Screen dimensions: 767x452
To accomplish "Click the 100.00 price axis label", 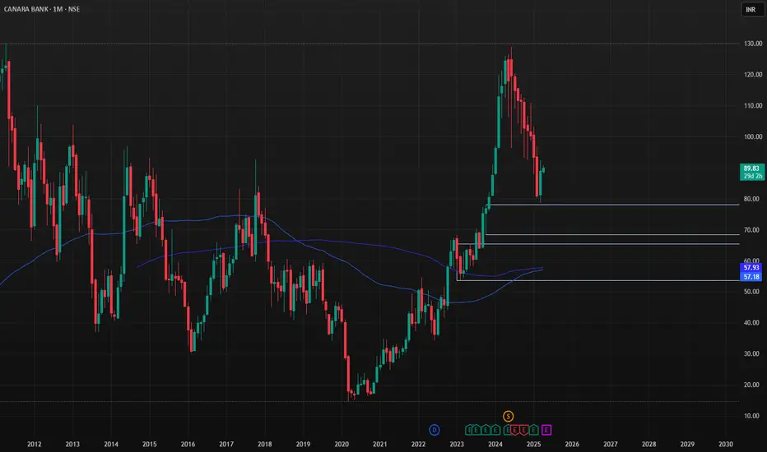I will click(x=753, y=136).
